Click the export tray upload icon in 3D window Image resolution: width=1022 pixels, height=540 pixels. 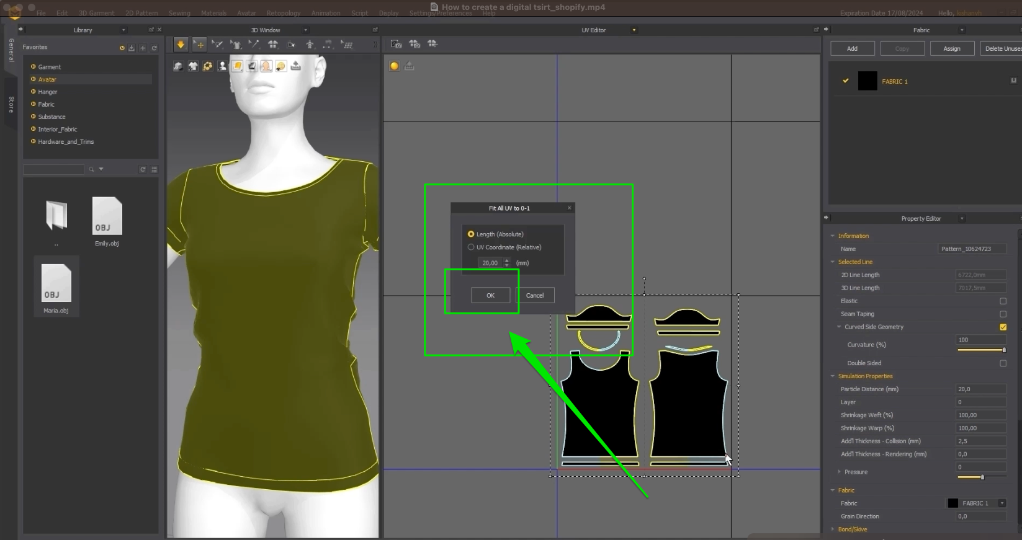(296, 66)
